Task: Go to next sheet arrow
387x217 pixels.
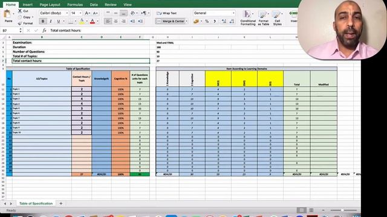Action: [x=11, y=204]
